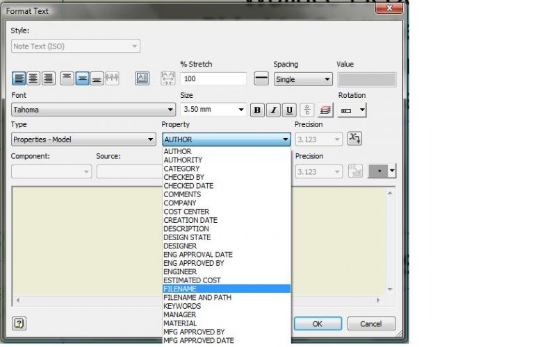Toggle Underline formatting
The width and height of the screenshot is (556, 347).
(x=289, y=110)
